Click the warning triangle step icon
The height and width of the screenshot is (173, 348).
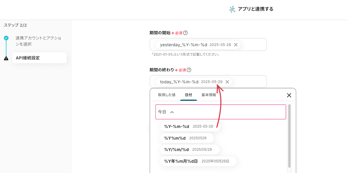point(6,58)
